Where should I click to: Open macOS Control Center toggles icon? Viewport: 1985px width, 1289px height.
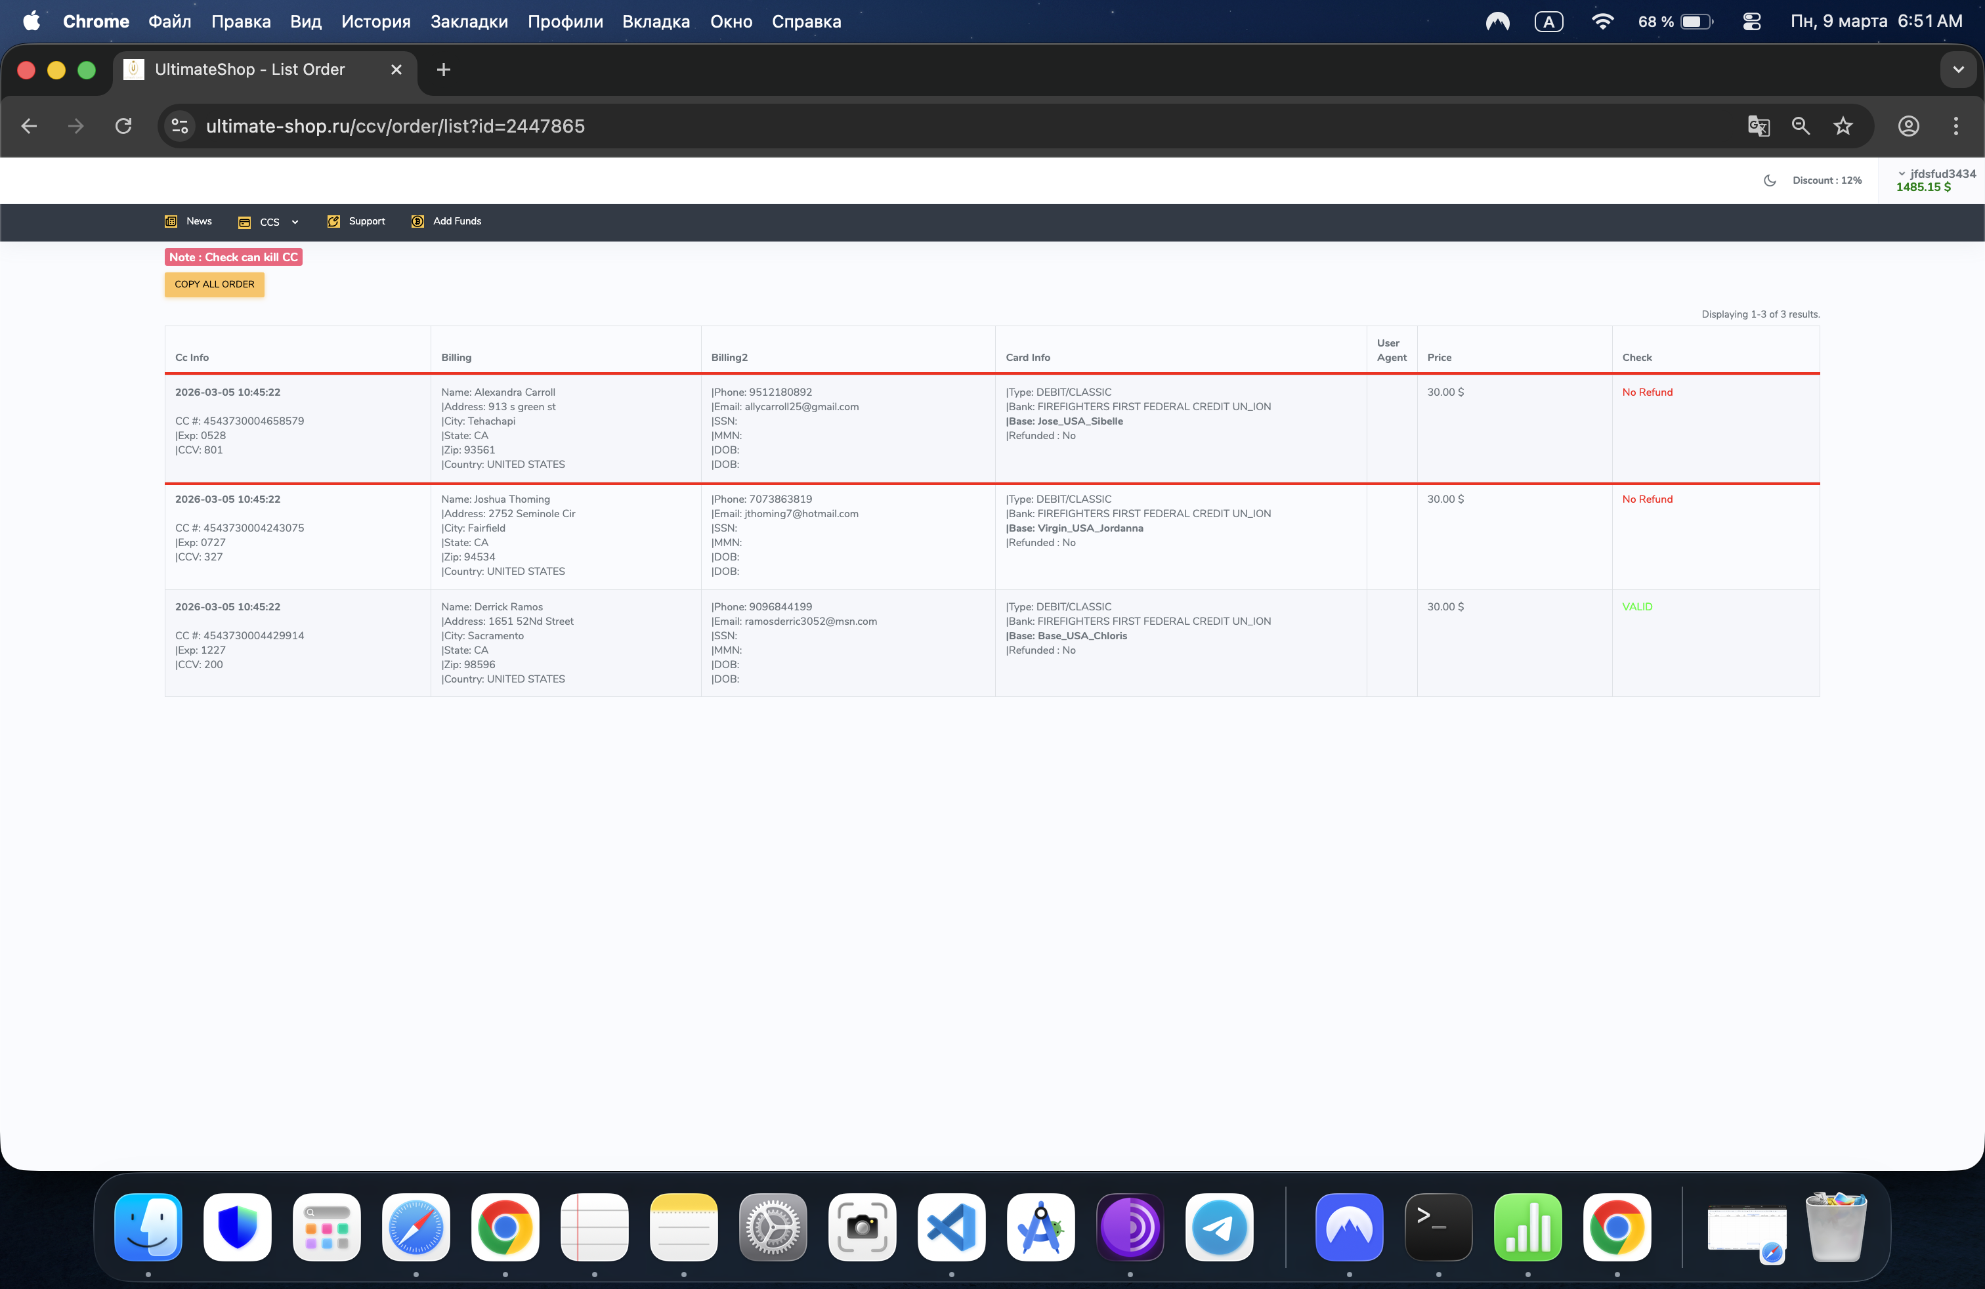pyautogui.click(x=1753, y=22)
